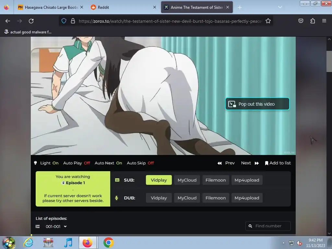Screen dimensions: 332x249
Task: Open the muted volume tray icon
Action: click(x=299, y=243)
